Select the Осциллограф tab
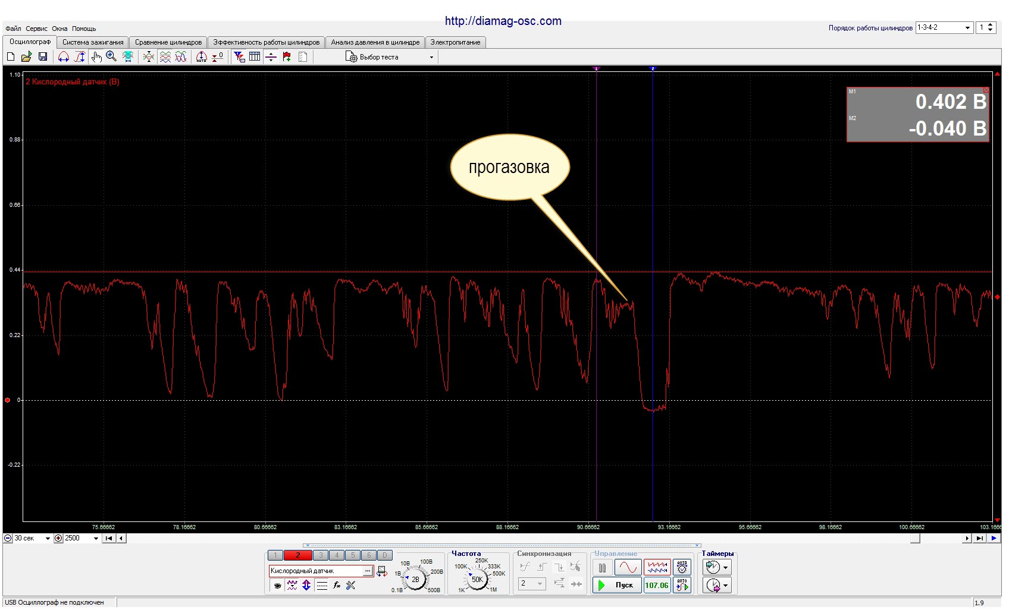 tap(30, 42)
